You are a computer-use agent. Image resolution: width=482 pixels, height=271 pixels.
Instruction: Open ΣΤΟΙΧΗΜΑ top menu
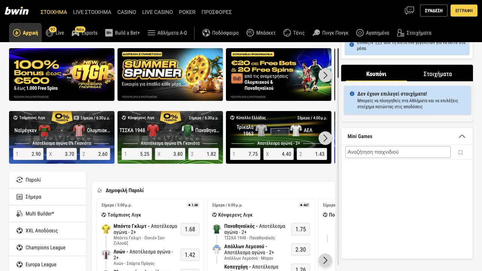[54, 12]
